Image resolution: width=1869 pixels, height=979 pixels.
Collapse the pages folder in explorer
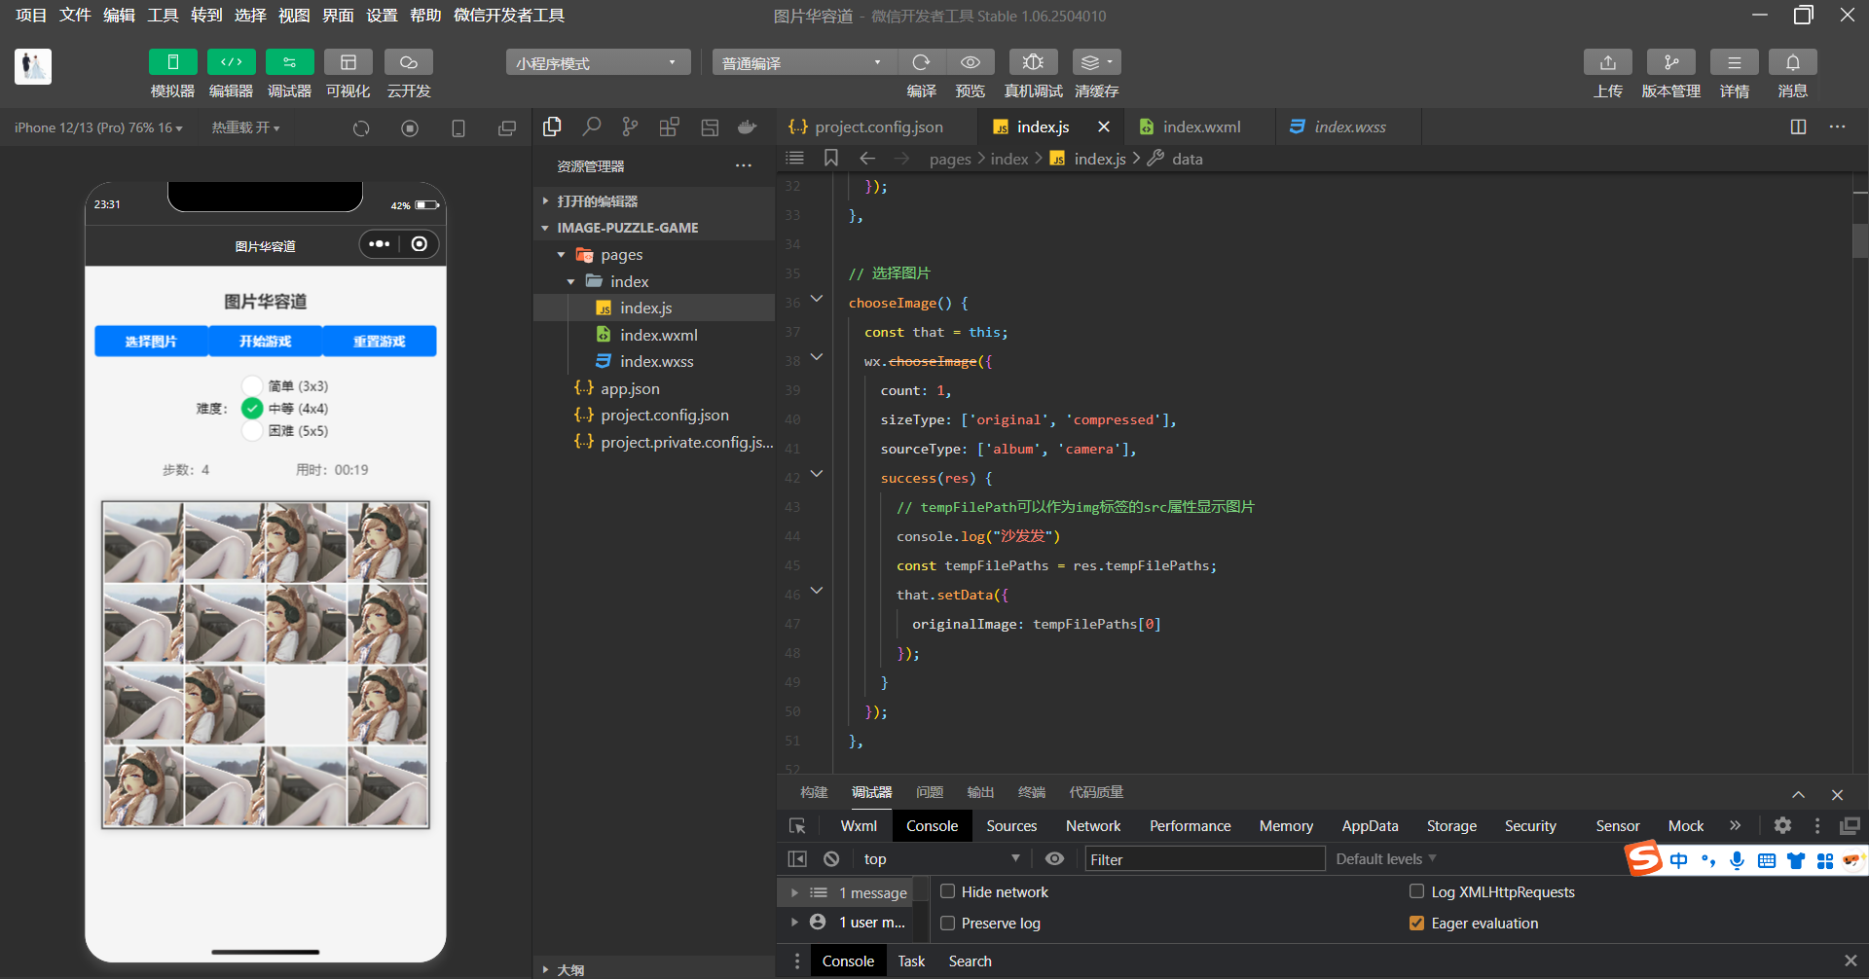click(x=562, y=255)
